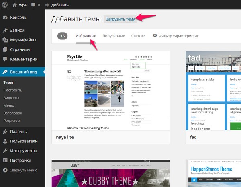This screenshot has width=241, height=187.
Task: Click the collapse arrow icon for Свернуть меню
Action: pyautogui.click(x=5, y=170)
